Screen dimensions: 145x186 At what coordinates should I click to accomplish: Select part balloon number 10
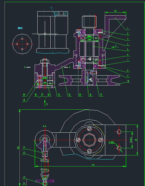tap(128, 81)
